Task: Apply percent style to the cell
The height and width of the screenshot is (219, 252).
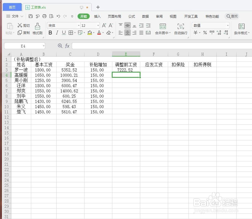Action: point(205,33)
